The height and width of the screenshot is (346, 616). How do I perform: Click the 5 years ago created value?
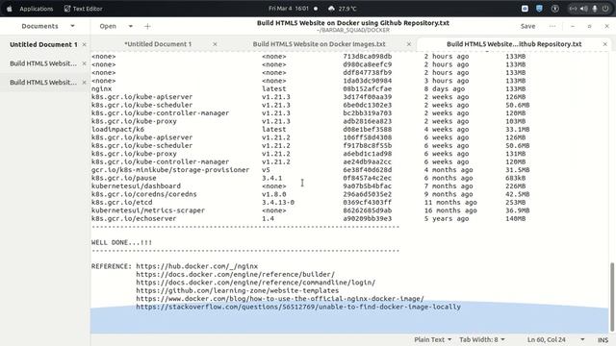447,219
